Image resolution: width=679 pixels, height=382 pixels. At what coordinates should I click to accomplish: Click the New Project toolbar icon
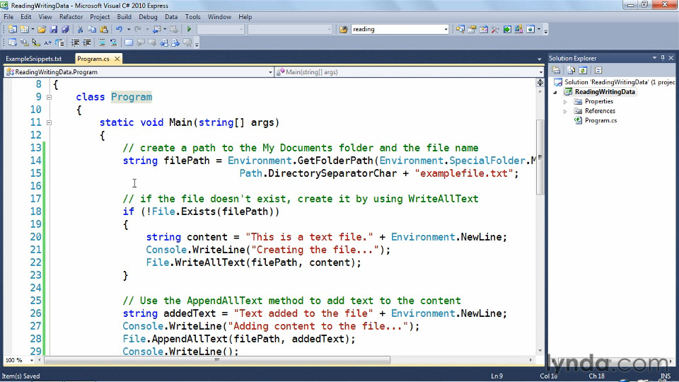13,30
